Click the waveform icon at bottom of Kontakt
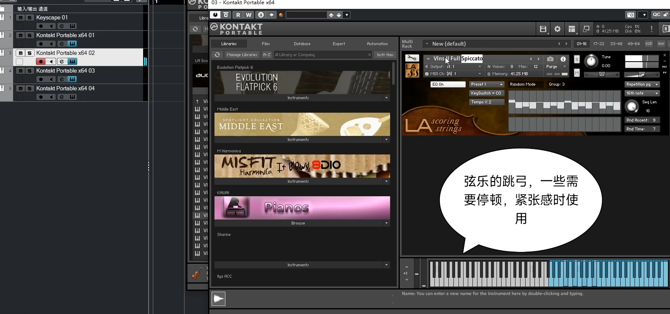Image resolution: width=670 pixels, height=314 pixels. tap(218, 299)
